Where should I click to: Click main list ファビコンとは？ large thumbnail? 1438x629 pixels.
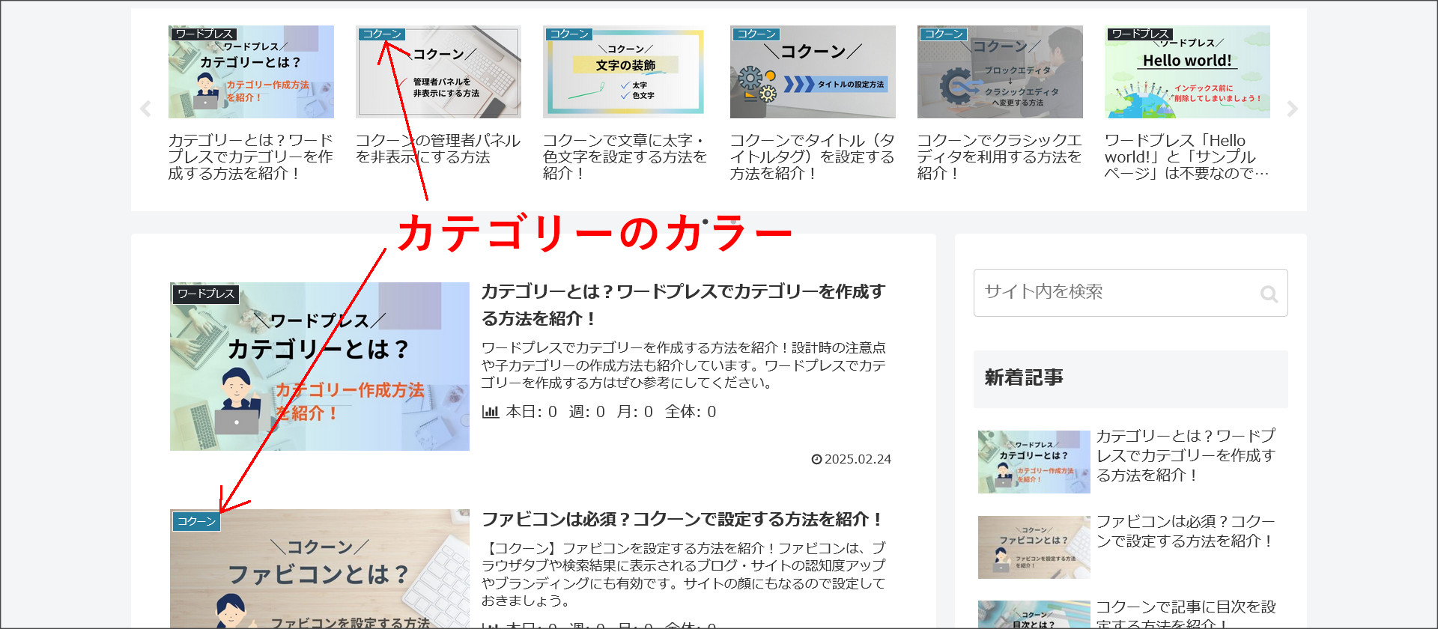(320, 569)
